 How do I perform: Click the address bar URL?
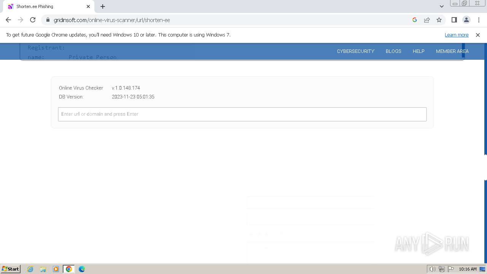[112, 20]
